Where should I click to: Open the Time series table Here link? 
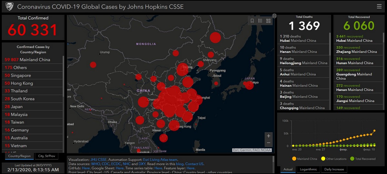pyautogui.click(x=158, y=168)
